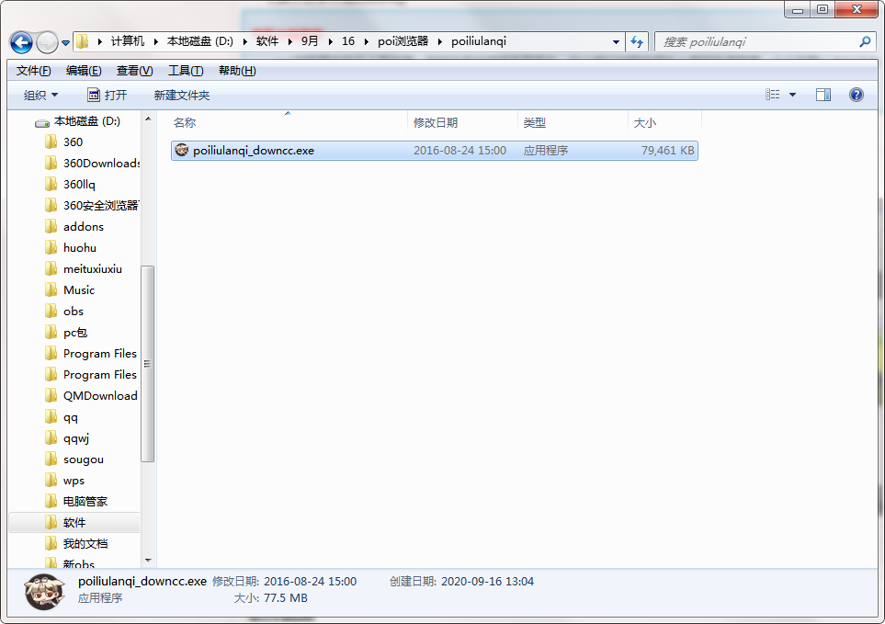Open the qq folder in sidebar
The width and height of the screenshot is (885, 624).
[71, 417]
